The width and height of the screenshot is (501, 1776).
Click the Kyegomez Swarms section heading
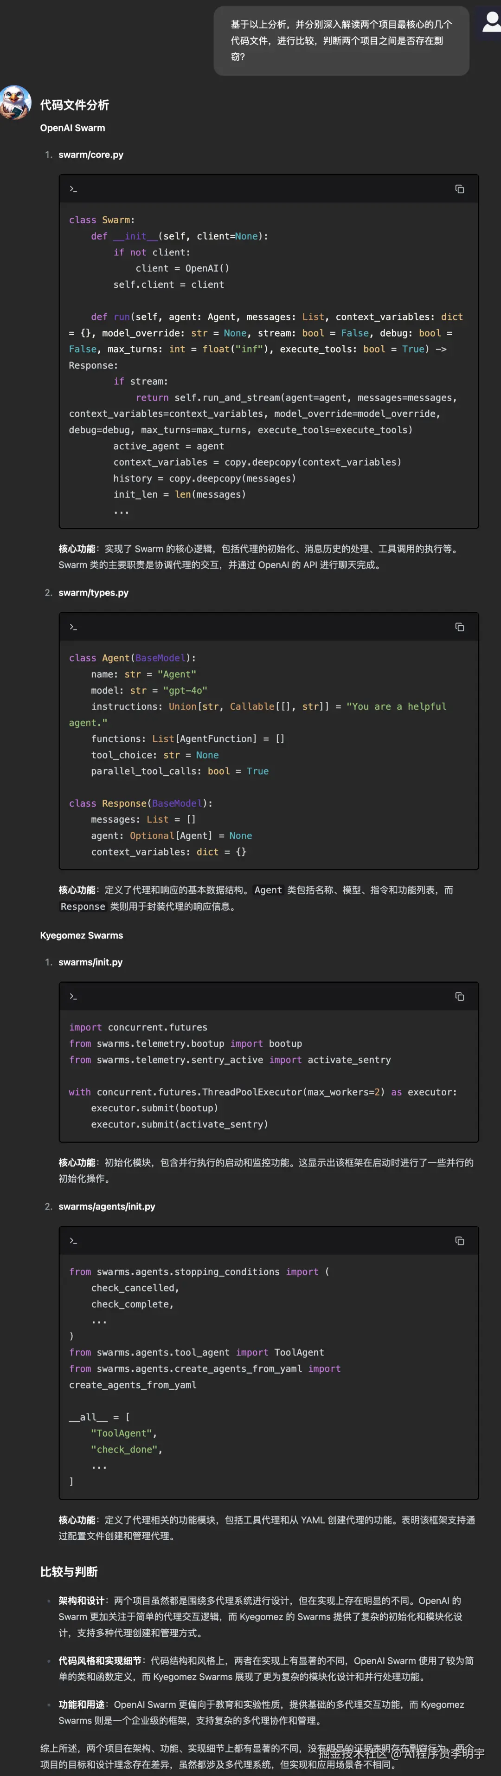tap(81, 935)
